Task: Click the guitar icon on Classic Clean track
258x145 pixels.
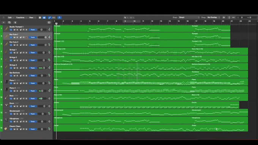Action: pos(6,129)
